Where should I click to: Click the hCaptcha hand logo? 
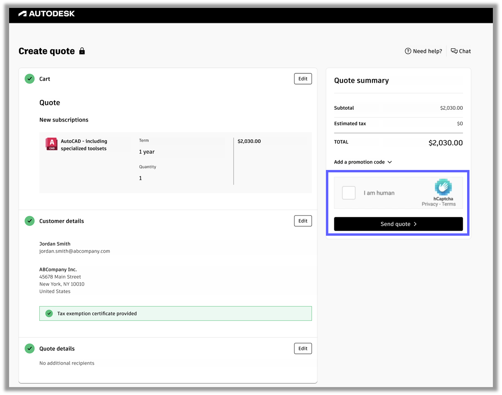point(443,187)
